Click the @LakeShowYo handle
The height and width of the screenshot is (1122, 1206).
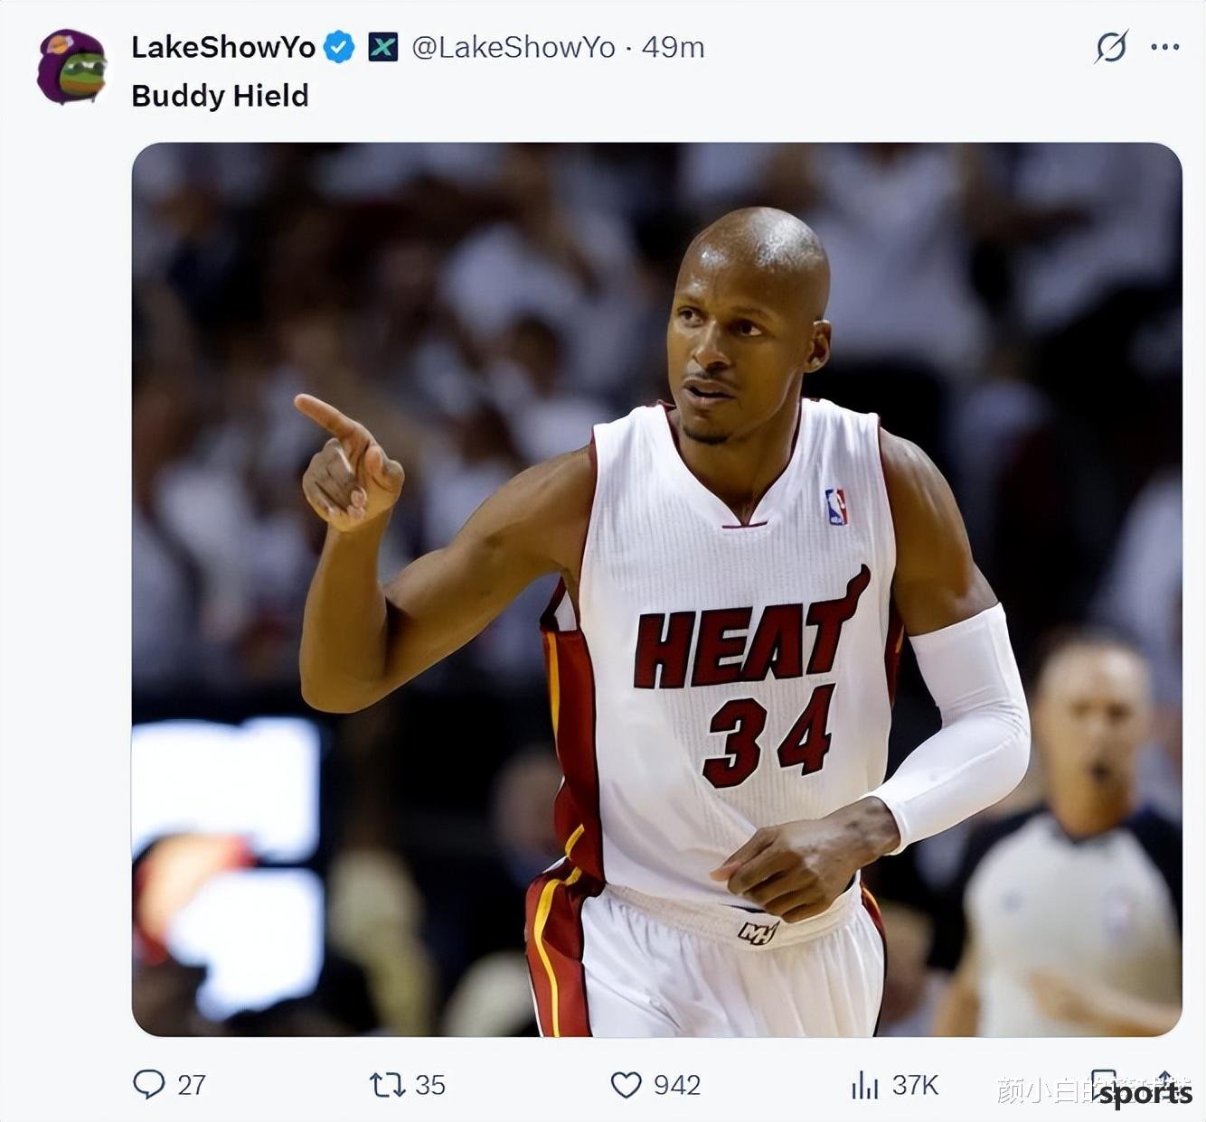tap(513, 47)
